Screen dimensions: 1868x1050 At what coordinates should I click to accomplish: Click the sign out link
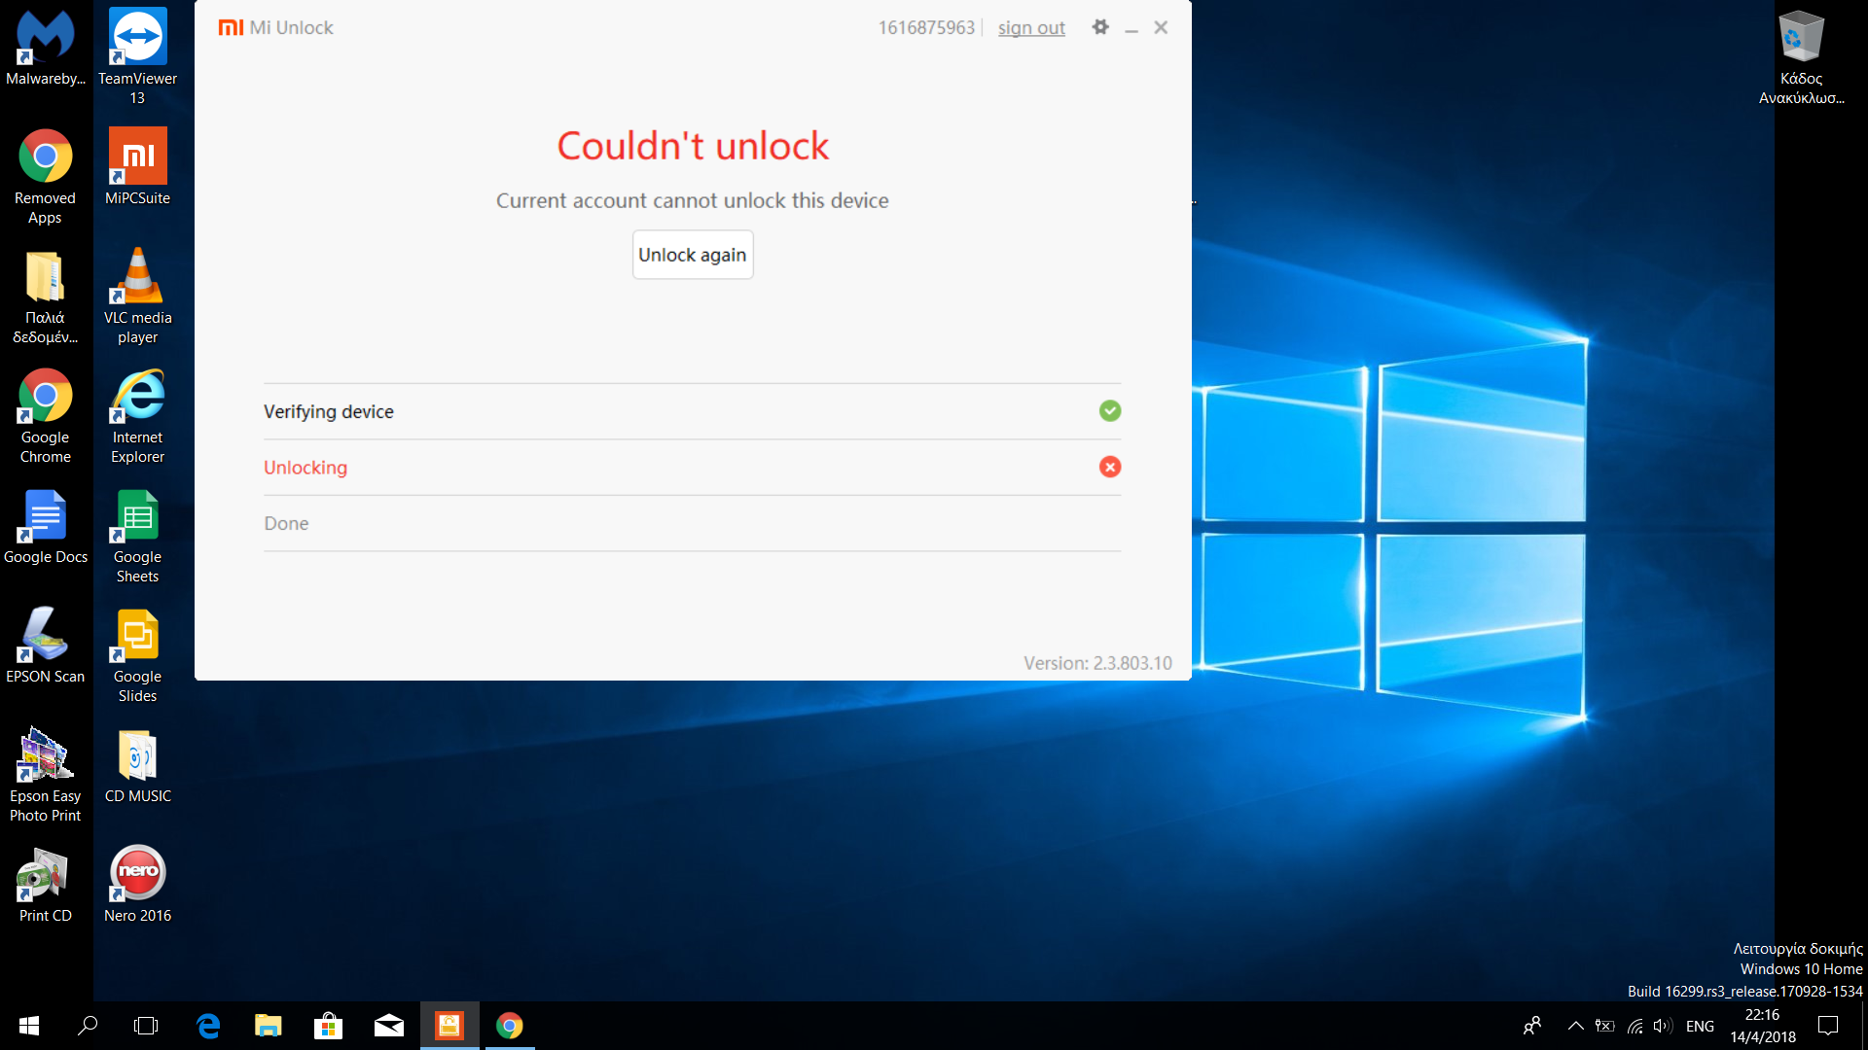point(1030,28)
